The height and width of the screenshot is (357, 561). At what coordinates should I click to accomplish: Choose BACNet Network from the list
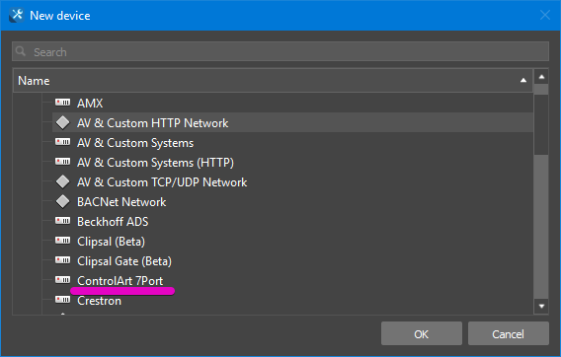pos(121,202)
